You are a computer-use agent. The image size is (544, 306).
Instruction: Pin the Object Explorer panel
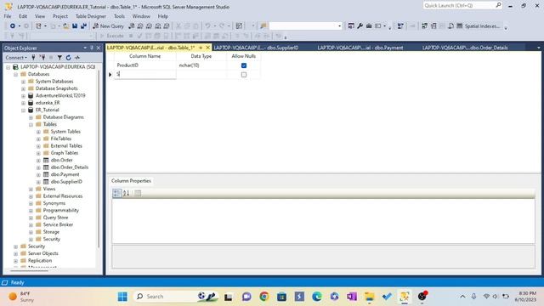point(92,48)
